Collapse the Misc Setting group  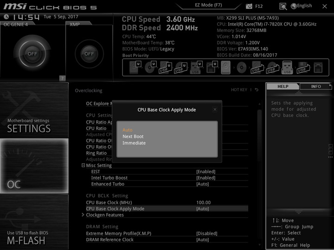[83, 165]
